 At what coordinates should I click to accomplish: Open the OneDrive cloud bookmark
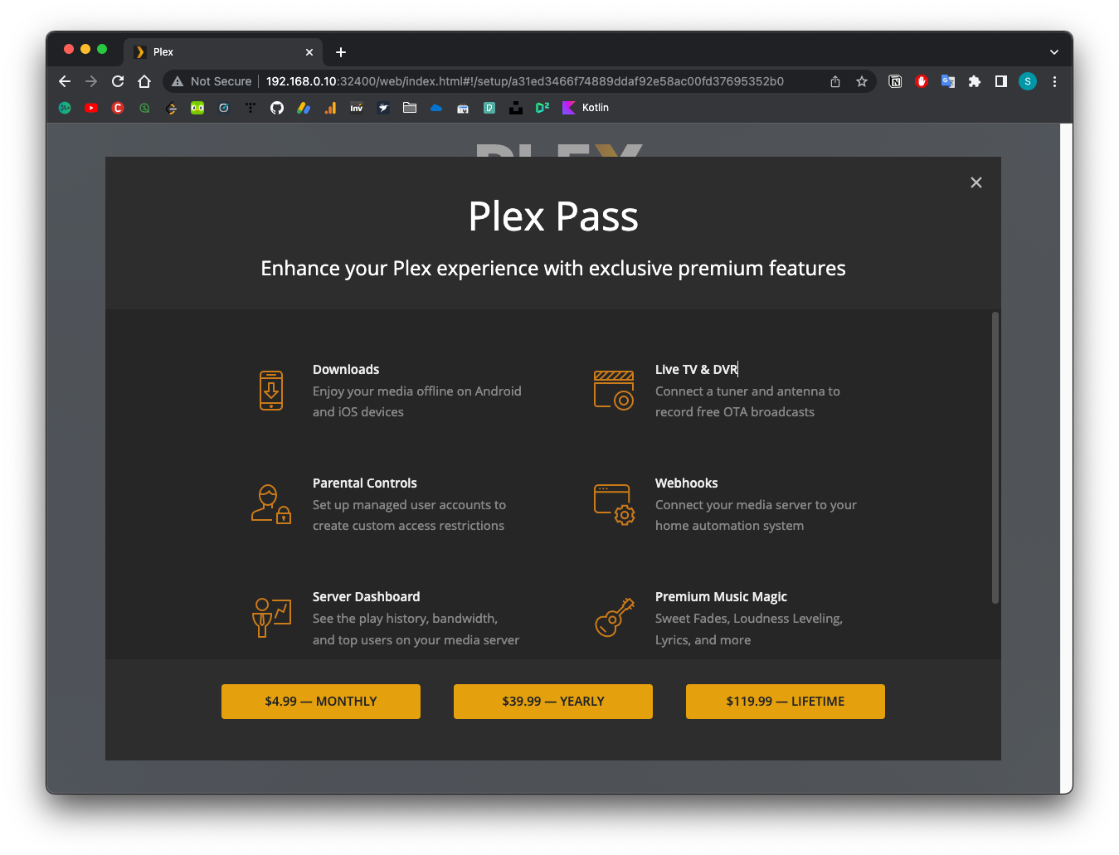tap(436, 108)
